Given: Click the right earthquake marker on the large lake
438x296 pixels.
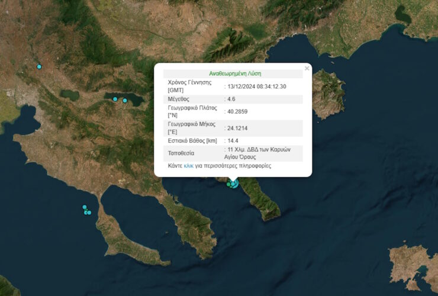Looking at the screenshot, I should click(x=125, y=101).
